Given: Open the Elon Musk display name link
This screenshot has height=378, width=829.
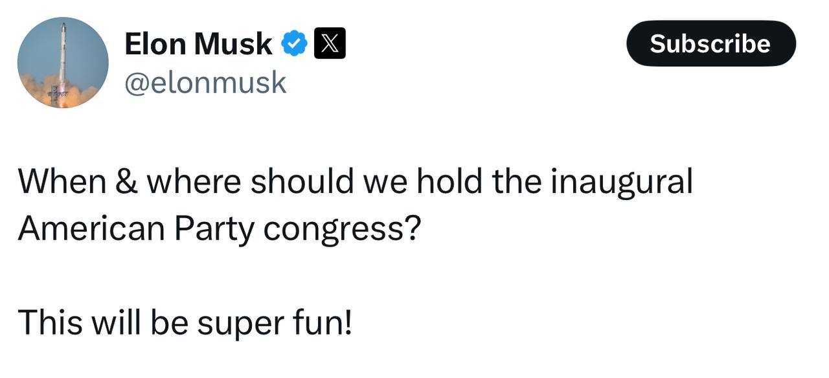Looking at the screenshot, I should pos(198,44).
